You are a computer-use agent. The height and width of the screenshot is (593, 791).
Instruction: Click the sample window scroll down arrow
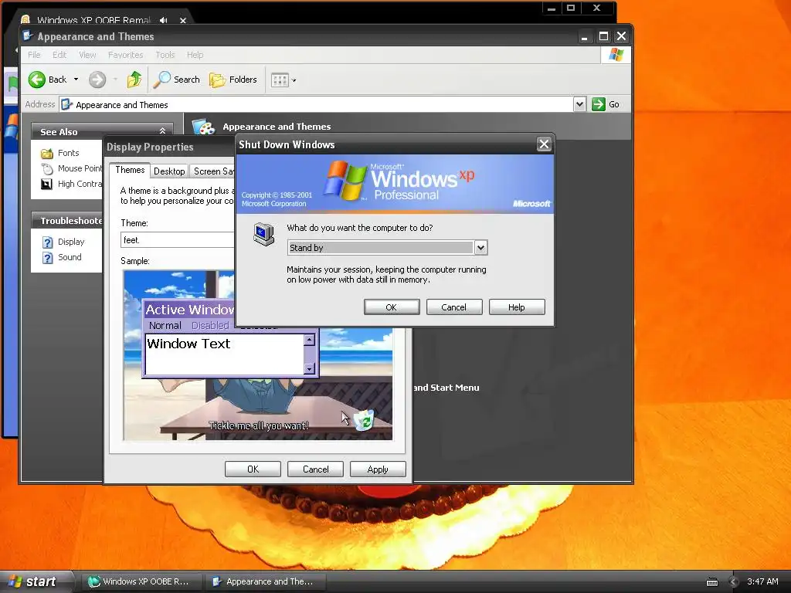309,368
